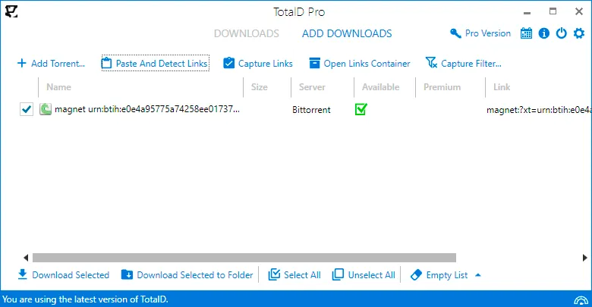Viewport: 592px width, 307px height.
Task: Click Paste And Detect Links
Action: pos(156,64)
